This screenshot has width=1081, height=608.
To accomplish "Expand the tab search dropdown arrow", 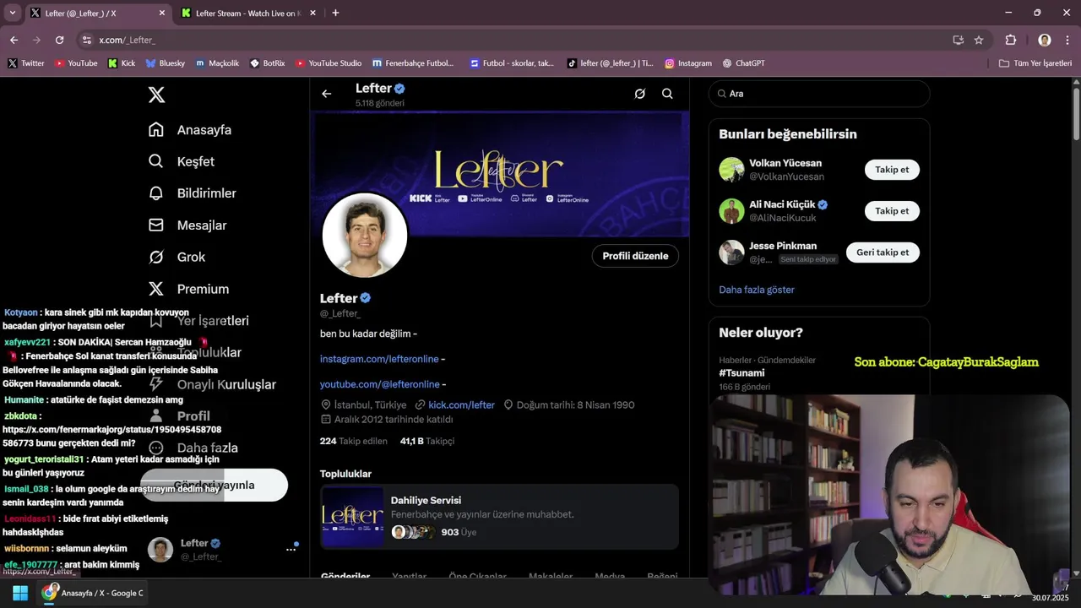I will point(12,13).
